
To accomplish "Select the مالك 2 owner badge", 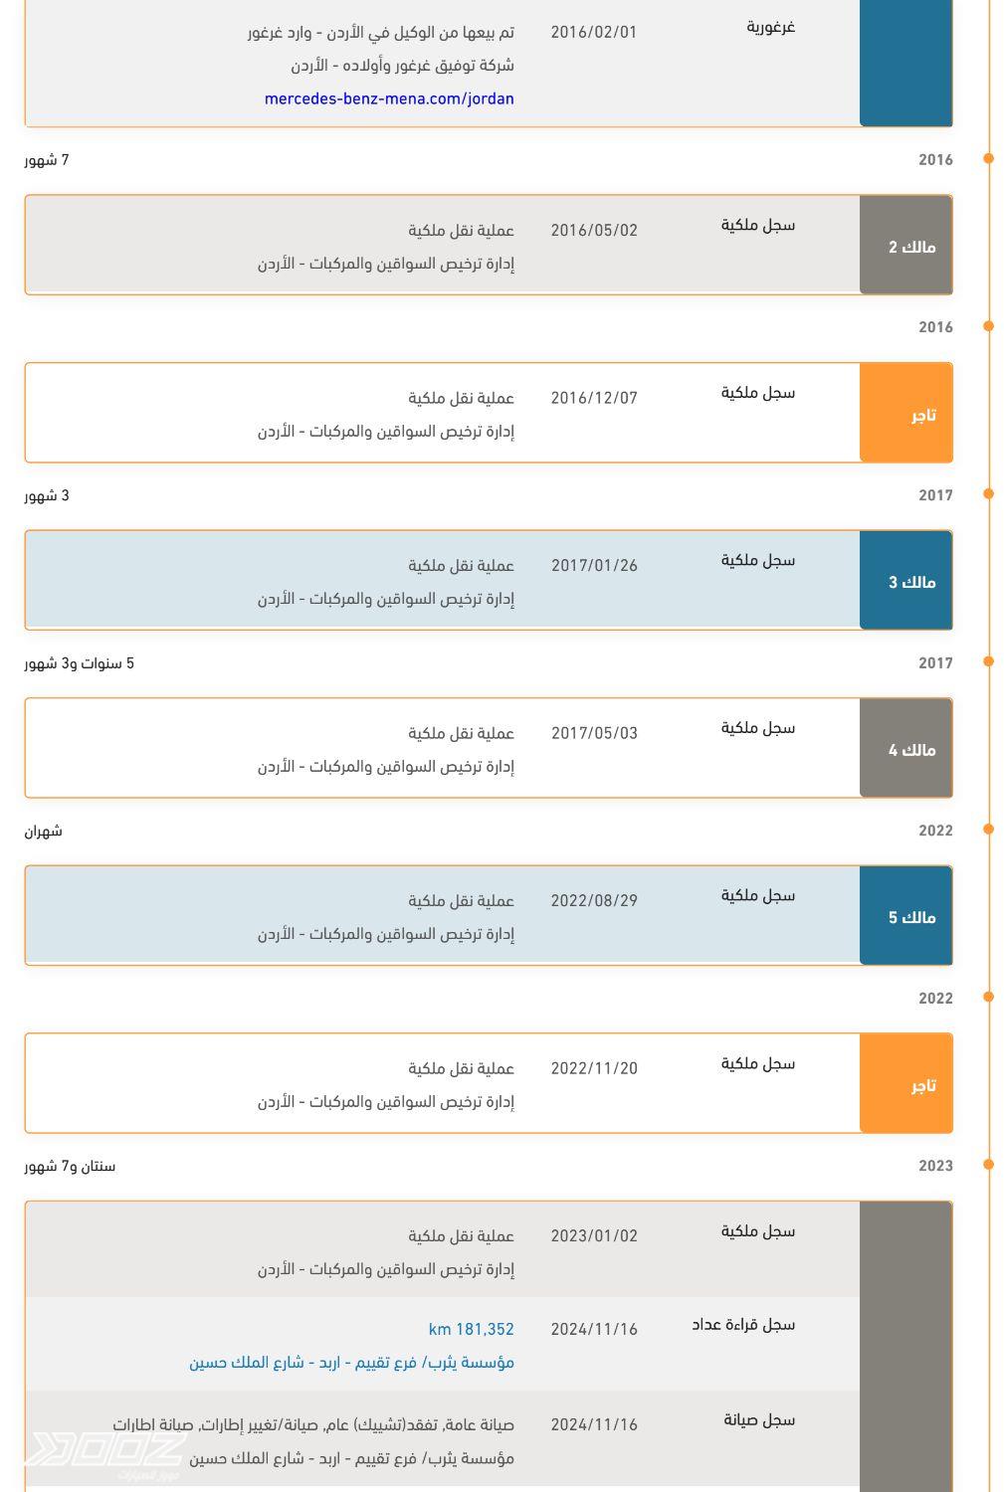I will click(911, 247).
